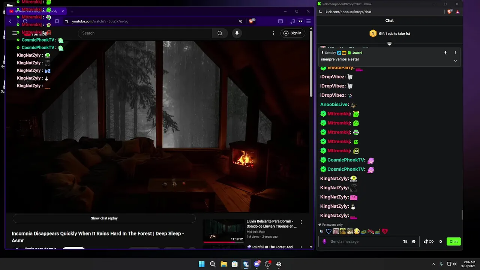
Task: Click Show chat replay button
Action: click(x=104, y=218)
